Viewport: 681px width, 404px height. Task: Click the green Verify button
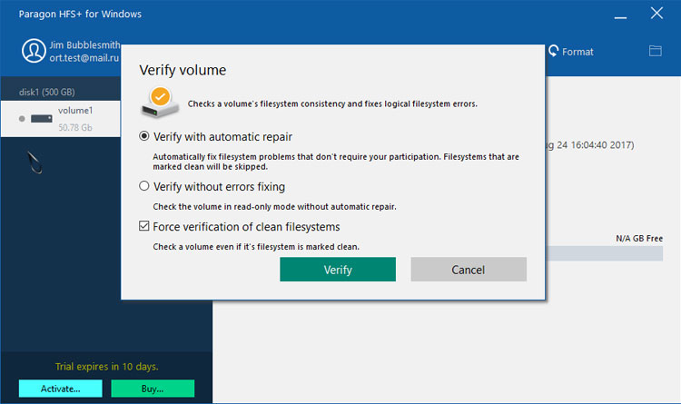pos(338,270)
